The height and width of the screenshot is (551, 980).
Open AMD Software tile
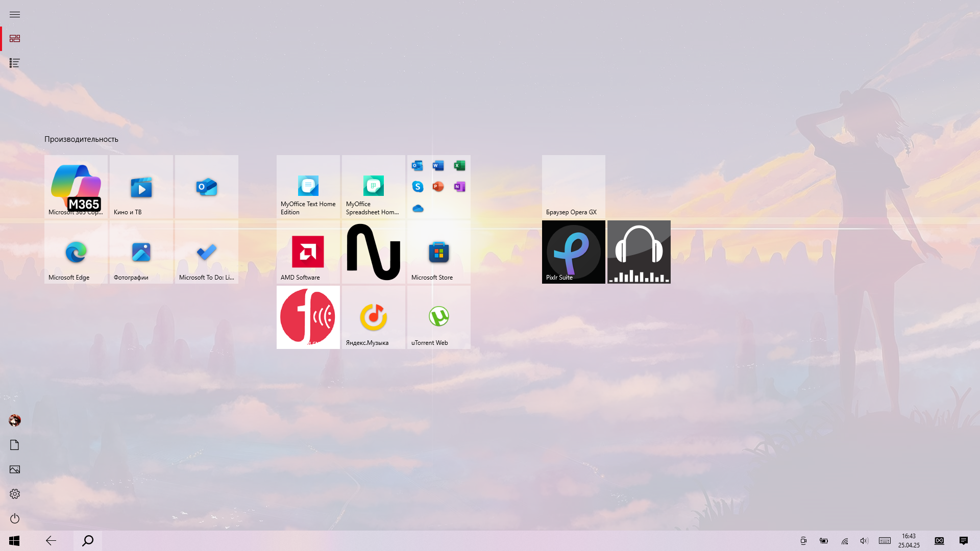click(308, 252)
